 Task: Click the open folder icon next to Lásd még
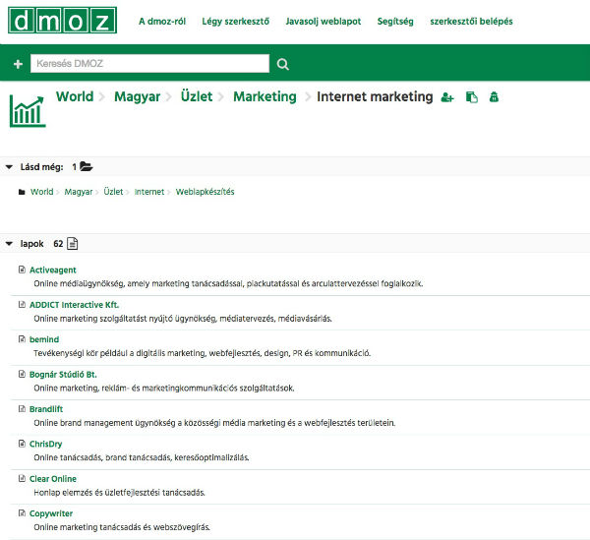[87, 166]
